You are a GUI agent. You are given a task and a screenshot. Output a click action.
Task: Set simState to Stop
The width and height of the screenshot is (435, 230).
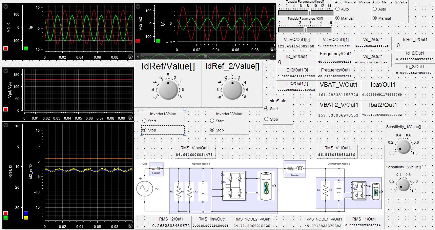pyautogui.click(x=266, y=119)
